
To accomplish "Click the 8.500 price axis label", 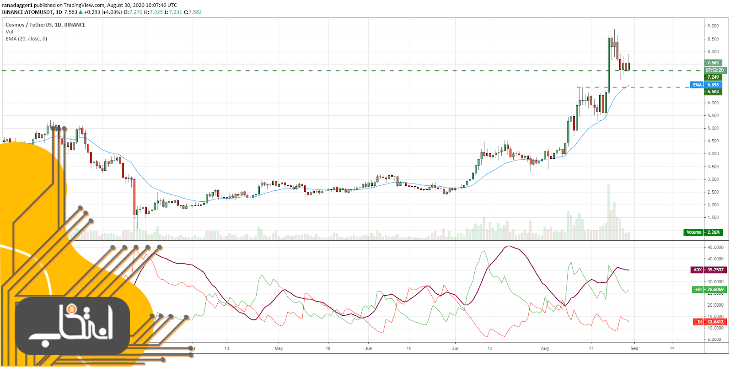I will 713,39.
